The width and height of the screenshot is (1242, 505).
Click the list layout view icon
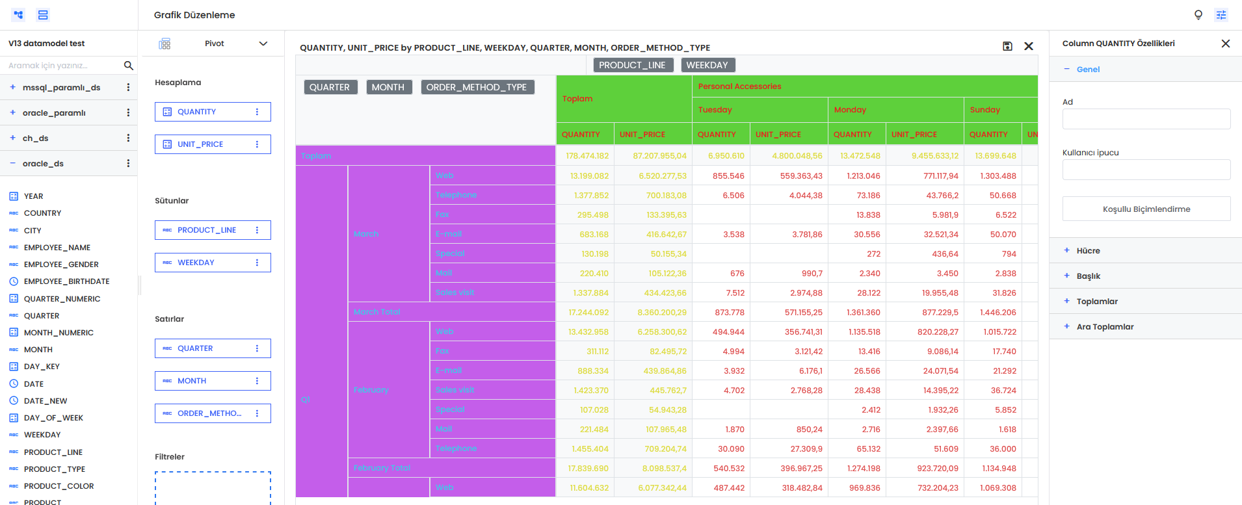pos(43,15)
